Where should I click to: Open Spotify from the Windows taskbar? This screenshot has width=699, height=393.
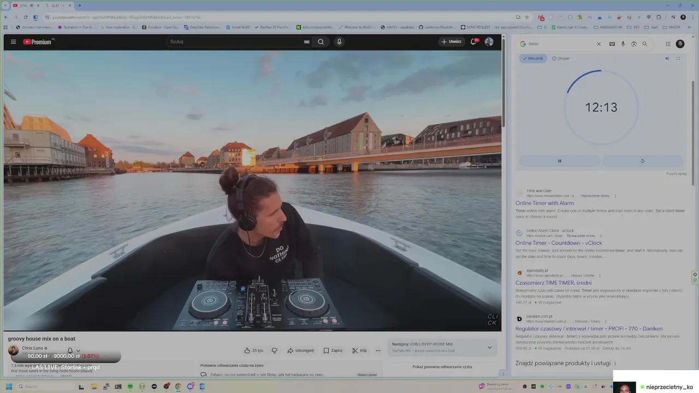[130, 386]
